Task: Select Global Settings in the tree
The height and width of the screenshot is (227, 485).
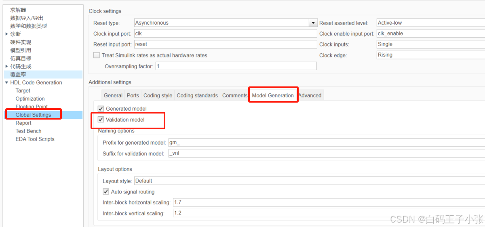Action: [33, 115]
